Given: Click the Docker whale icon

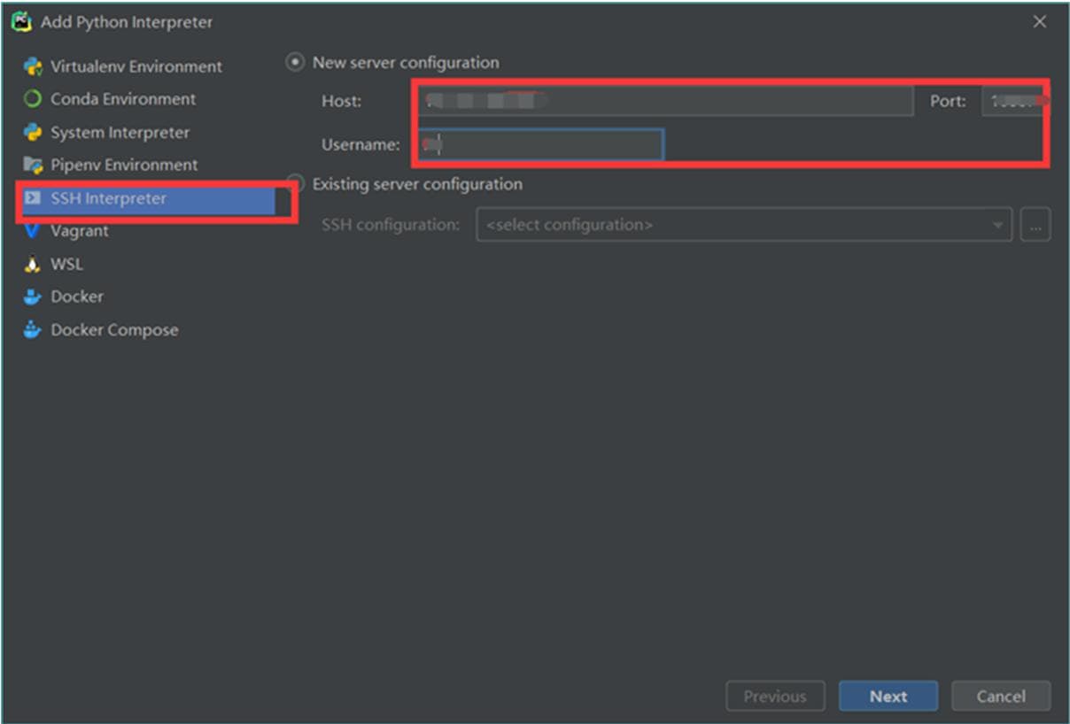Looking at the screenshot, I should (33, 297).
